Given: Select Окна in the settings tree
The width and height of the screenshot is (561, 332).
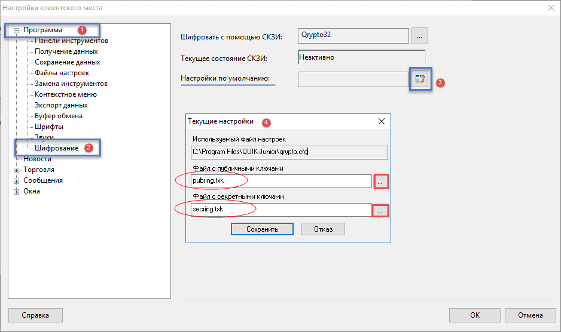Looking at the screenshot, I should coord(32,191).
